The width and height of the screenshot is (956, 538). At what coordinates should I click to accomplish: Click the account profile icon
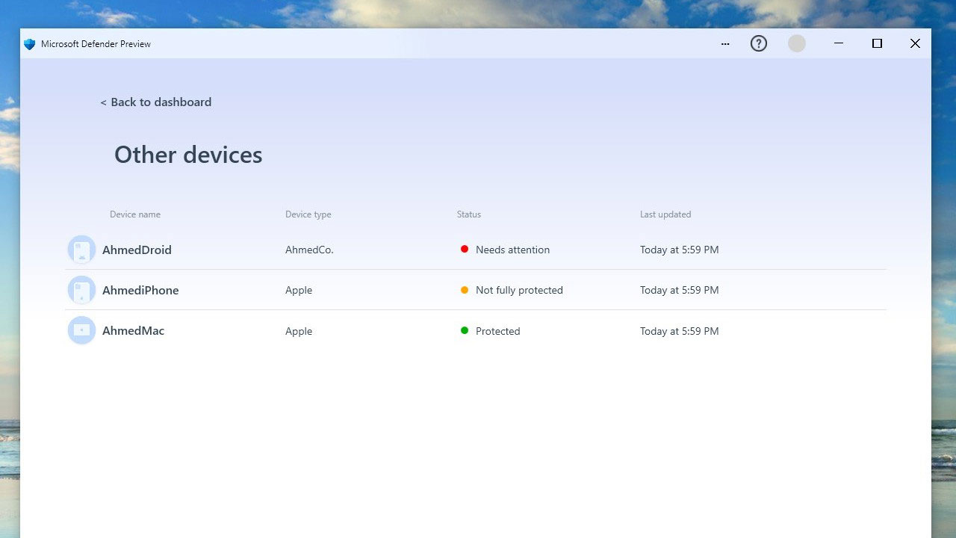tap(796, 43)
